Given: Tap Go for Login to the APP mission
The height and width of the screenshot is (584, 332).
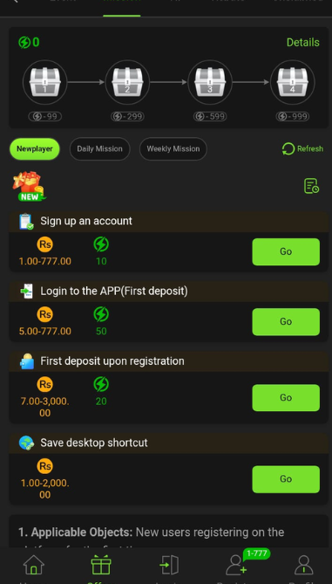Looking at the screenshot, I should (x=286, y=322).
